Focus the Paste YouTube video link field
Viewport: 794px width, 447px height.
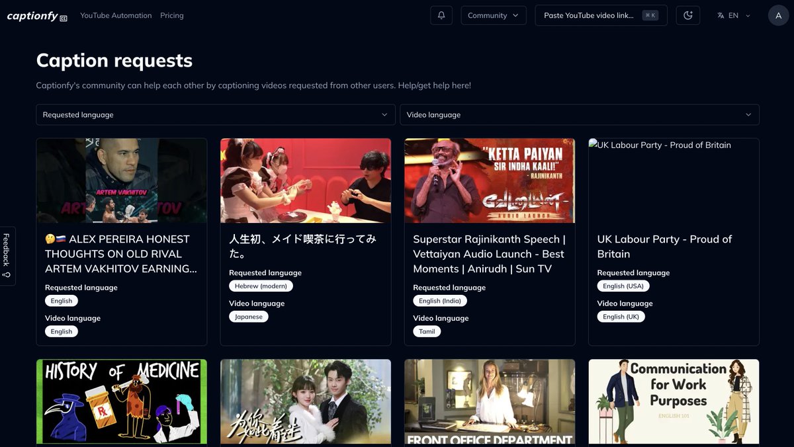[601, 15]
